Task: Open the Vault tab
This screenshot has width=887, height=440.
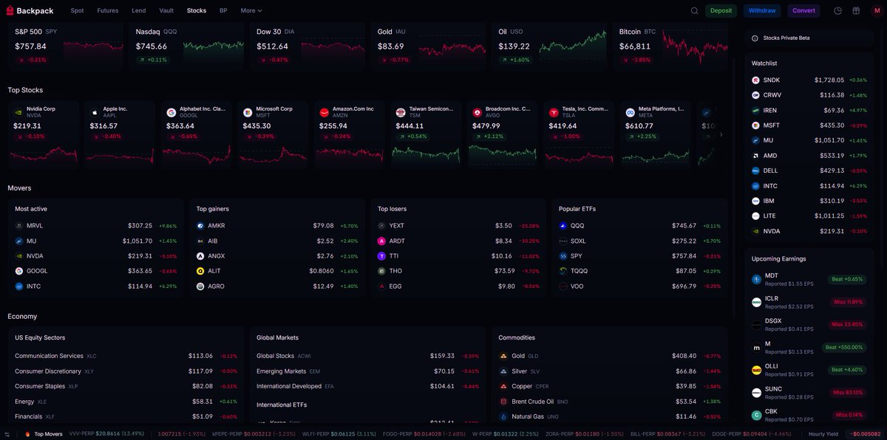Action: point(166,10)
